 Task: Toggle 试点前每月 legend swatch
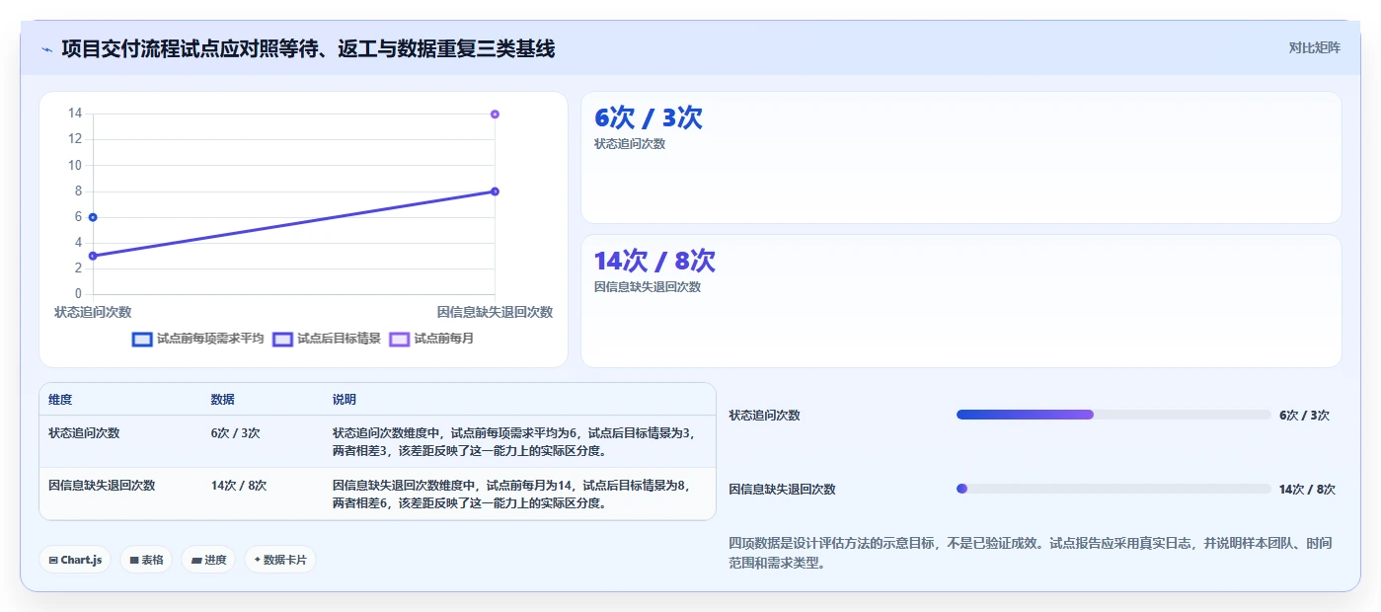point(400,339)
